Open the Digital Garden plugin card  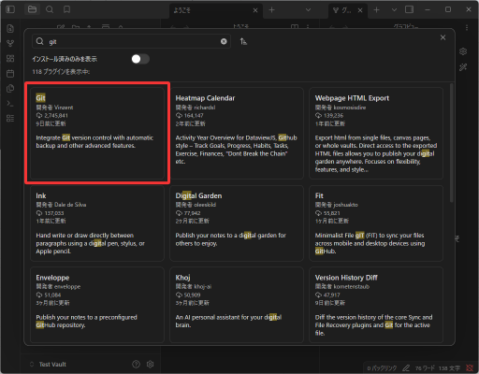pos(237,223)
